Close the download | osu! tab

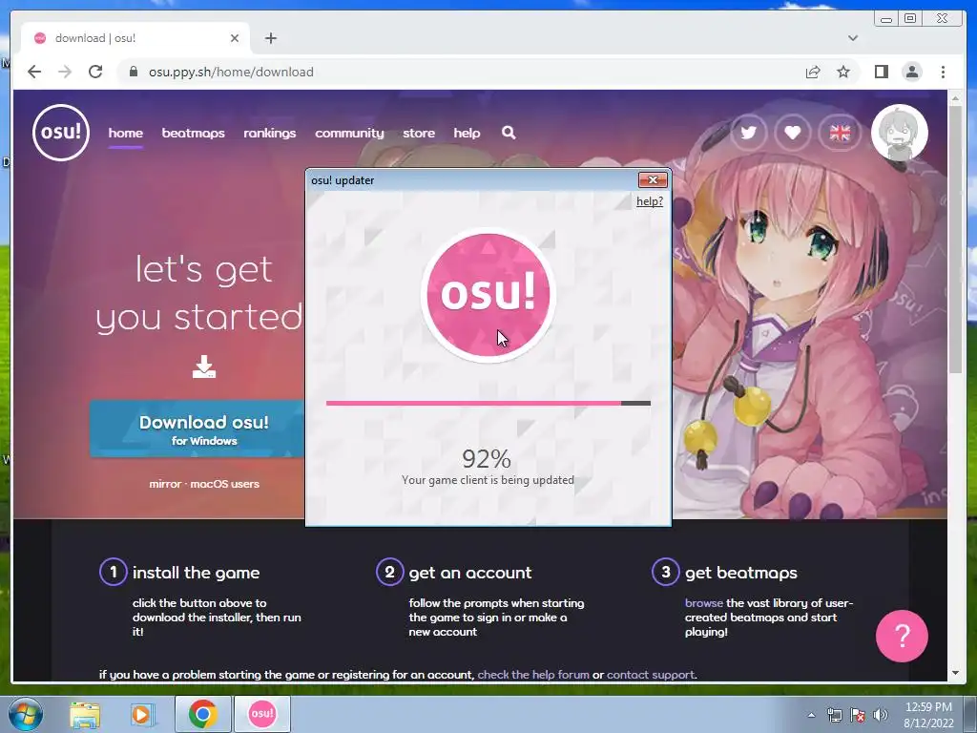pyautogui.click(x=235, y=38)
